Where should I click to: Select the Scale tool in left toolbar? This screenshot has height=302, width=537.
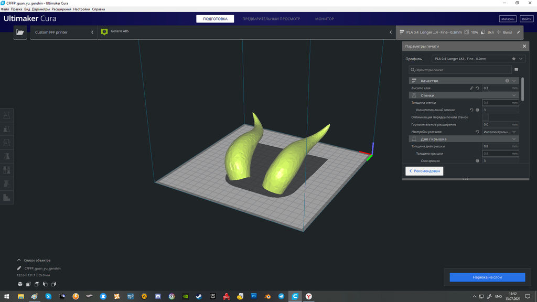pos(7,129)
